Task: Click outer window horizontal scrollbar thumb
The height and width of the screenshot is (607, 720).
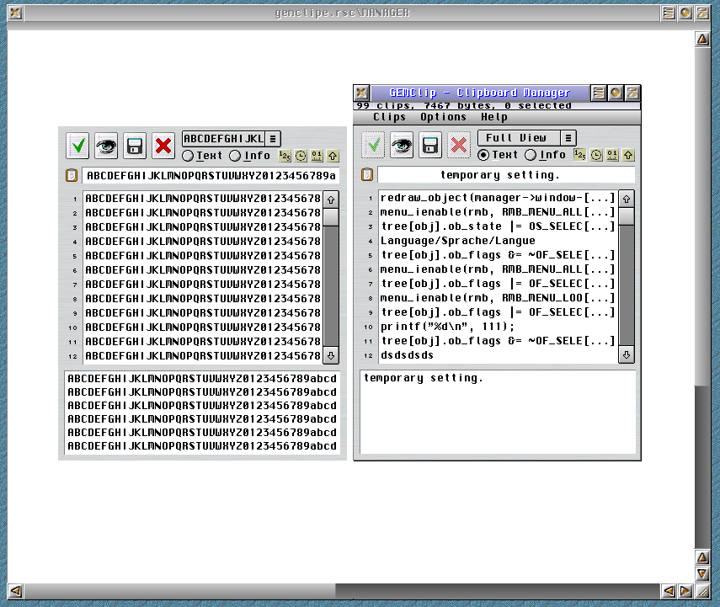Action: click(180, 591)
